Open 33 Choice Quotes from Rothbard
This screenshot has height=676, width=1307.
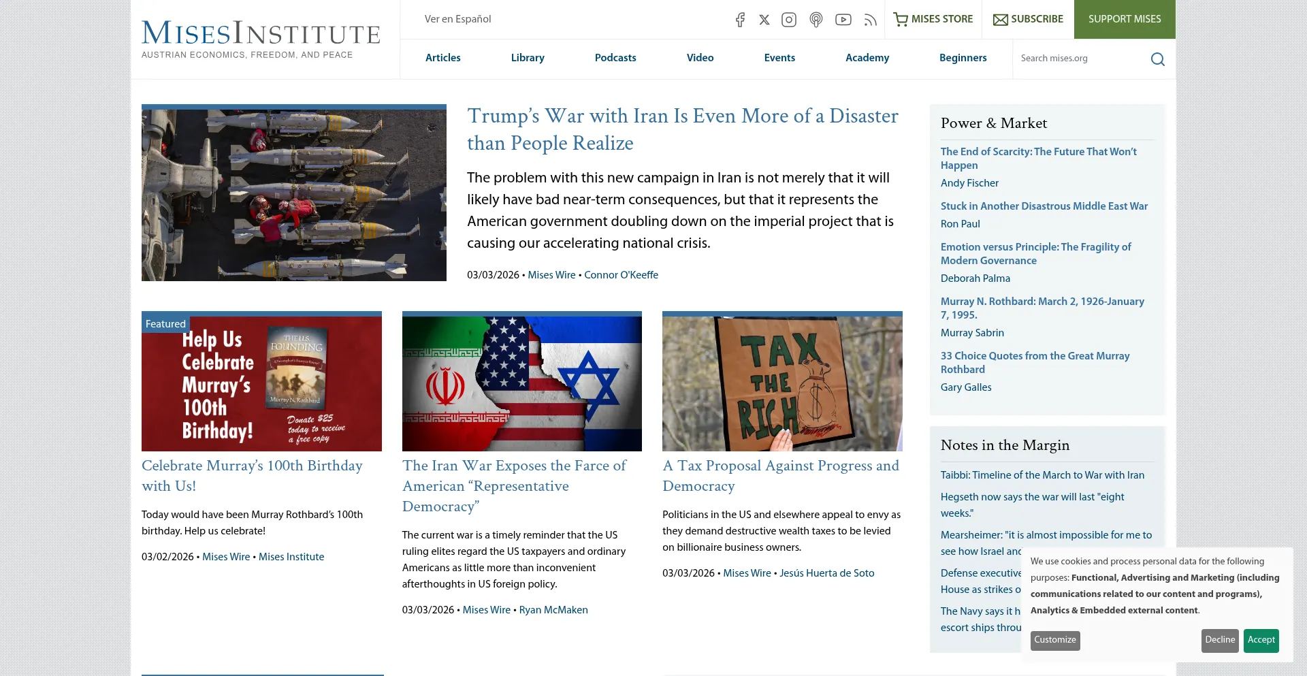(x=1035, y=363)
